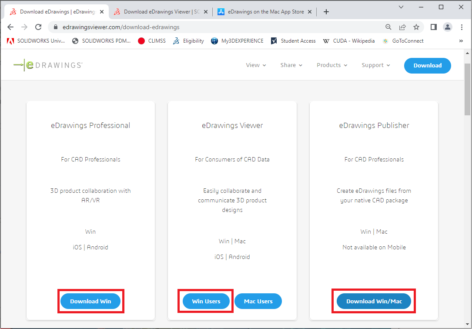472x329 pixels.
Task: Expand the Support menu
Action: point(376,65)
